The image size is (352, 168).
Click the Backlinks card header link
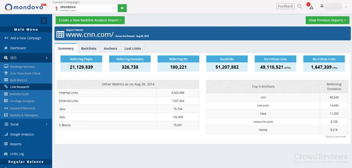(227, 59)
